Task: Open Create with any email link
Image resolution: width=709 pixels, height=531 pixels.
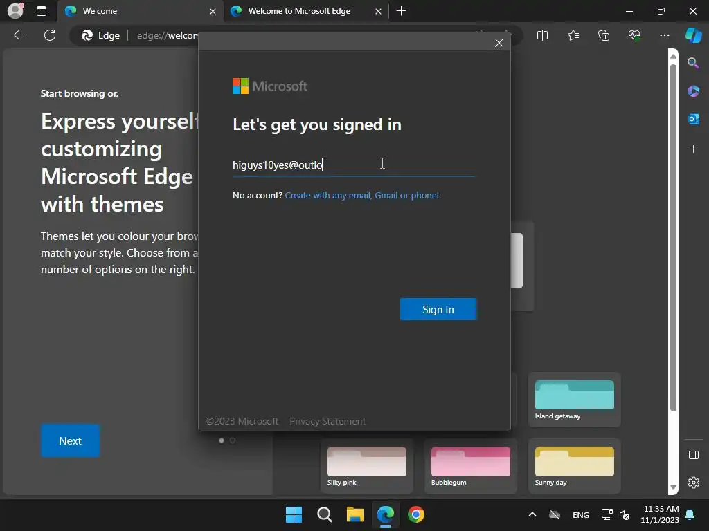Action: (361, 195)
